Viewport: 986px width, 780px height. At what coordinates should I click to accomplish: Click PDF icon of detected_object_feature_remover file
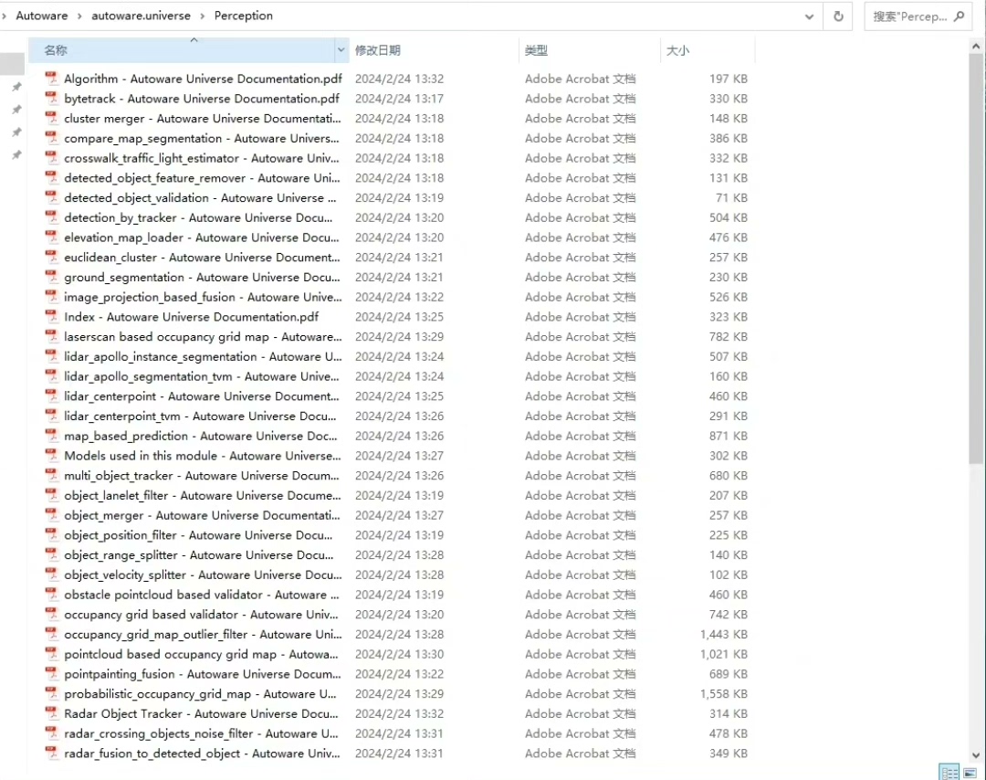(x=51, y=177)
